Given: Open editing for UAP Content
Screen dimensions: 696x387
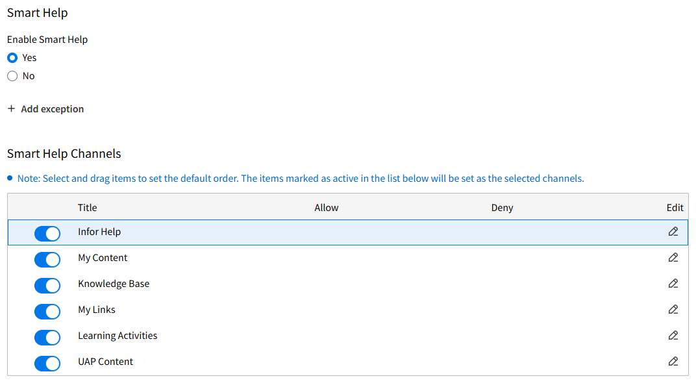Looking at the screenshot, I should click(x=673, y=362).
